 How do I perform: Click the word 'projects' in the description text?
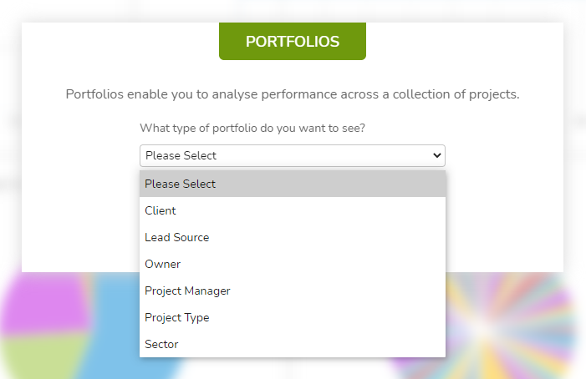point(493,95)
